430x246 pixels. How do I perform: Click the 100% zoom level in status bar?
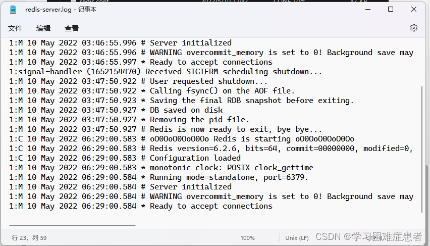tap(247, 237)
